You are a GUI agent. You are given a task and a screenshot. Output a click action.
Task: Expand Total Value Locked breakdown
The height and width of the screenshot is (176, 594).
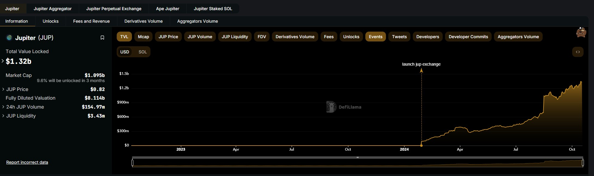pyautogui.click(x=3, y=61)
